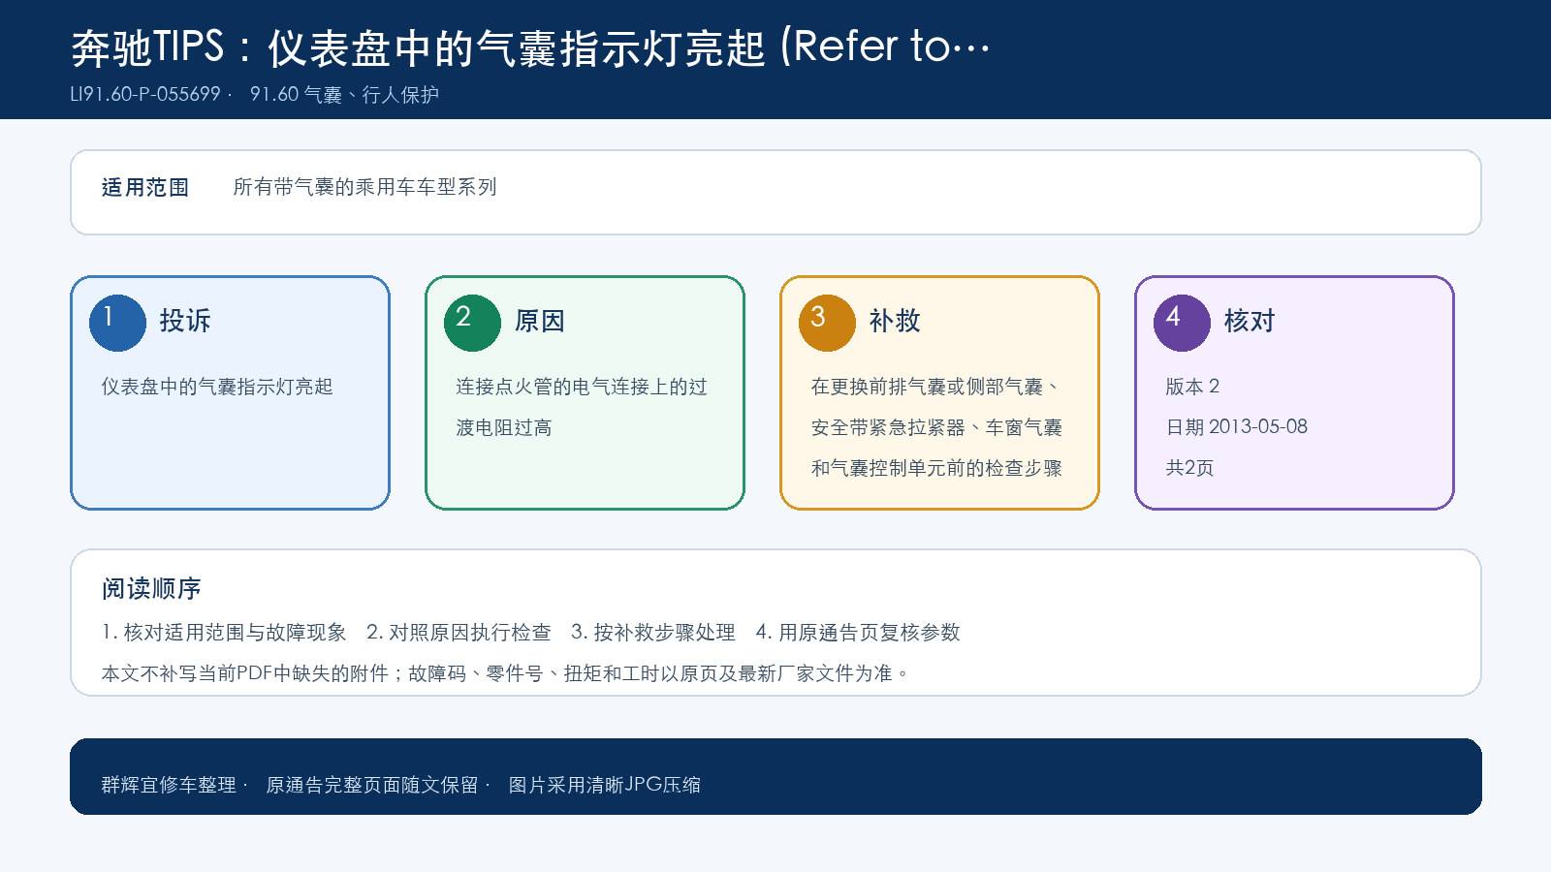Viewport: 1551px width, 872px height.
Task: Click the green number 2 circle
Action: click(x=472, y=323)
